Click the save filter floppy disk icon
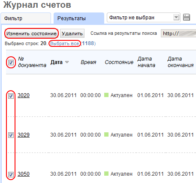The image size is (196, 183). 187,18
